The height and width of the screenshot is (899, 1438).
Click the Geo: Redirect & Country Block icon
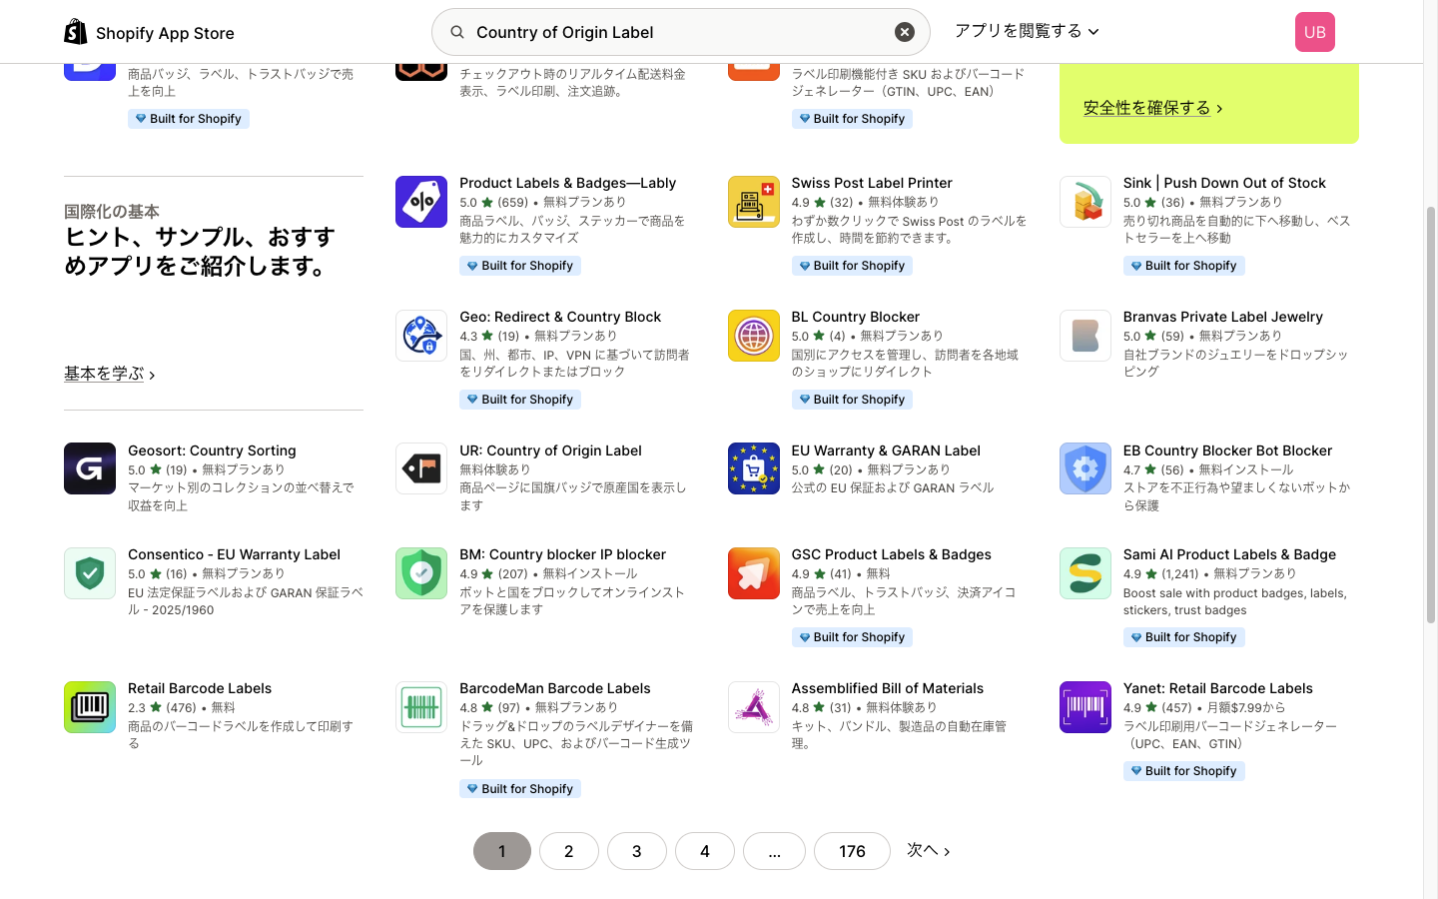(421, 336)
